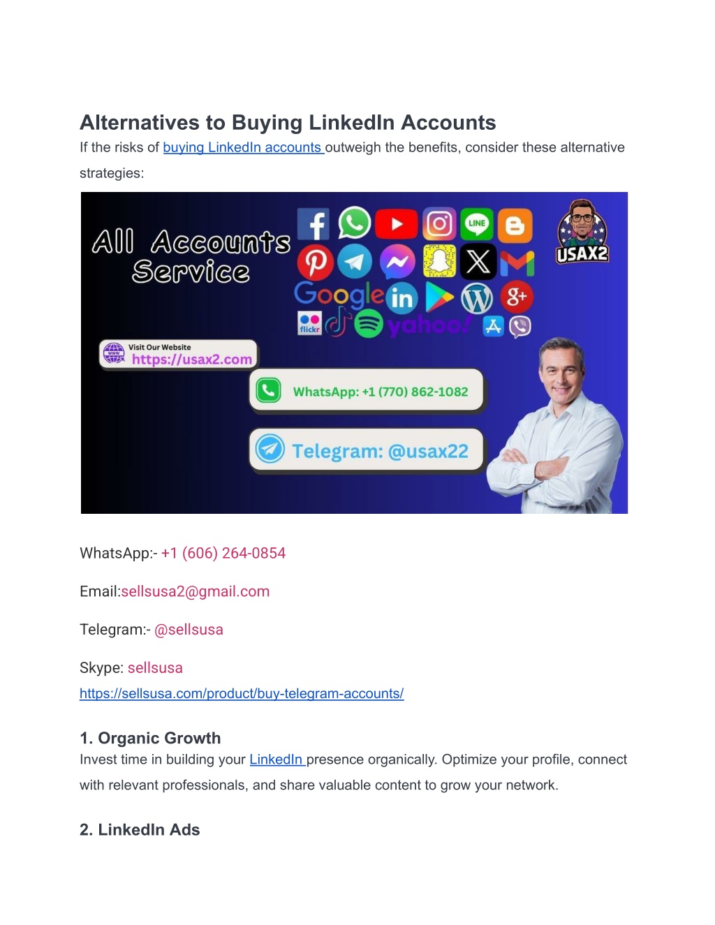
Task: Click the USAX2 mascot logo
Action: tap(582, 231)
